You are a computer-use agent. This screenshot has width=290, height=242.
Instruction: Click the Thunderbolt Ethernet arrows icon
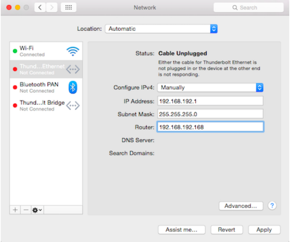click(73, 69)
